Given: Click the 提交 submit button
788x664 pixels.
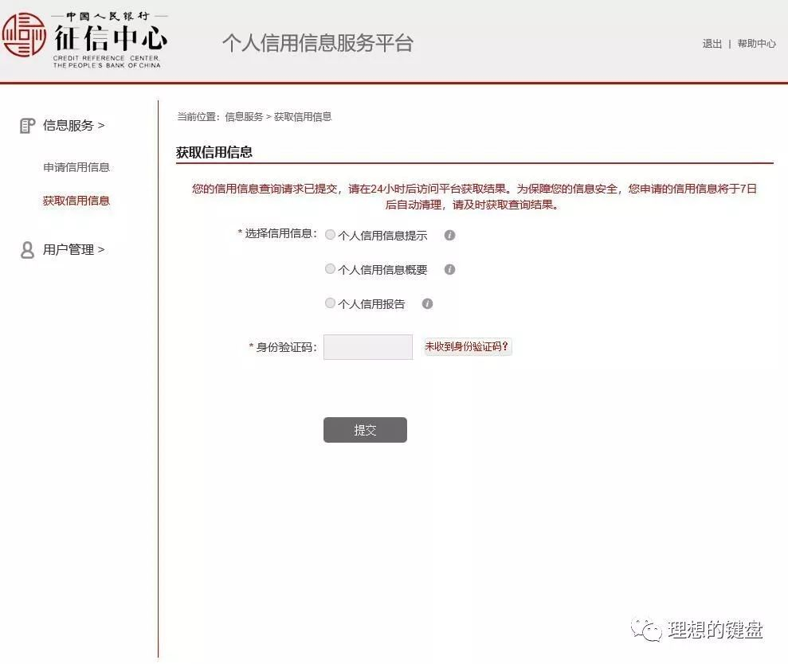Looking at the screenshot, I should [x=366, y=430].
